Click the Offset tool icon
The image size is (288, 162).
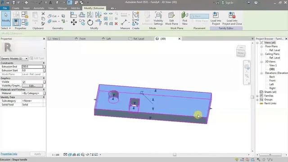pos(82,15)
